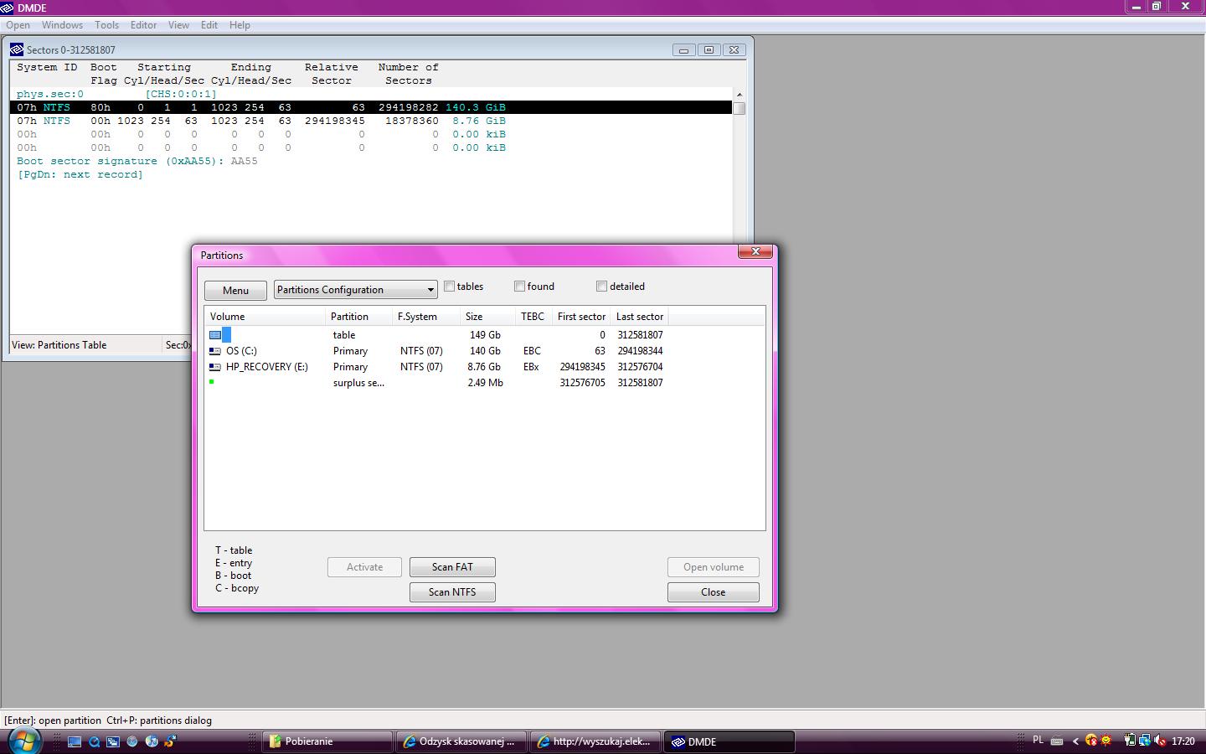Click the [PgDn: next record] text

pos(80,174)
